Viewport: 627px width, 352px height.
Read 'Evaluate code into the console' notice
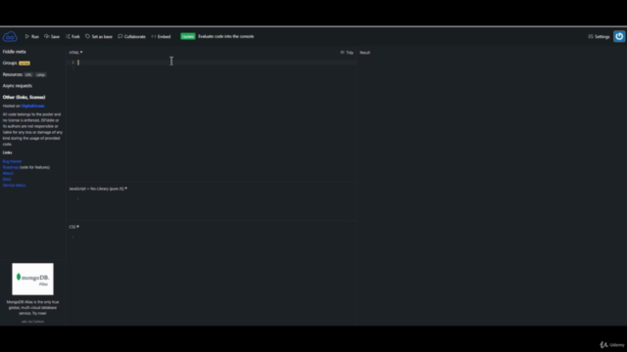(226, 36)
